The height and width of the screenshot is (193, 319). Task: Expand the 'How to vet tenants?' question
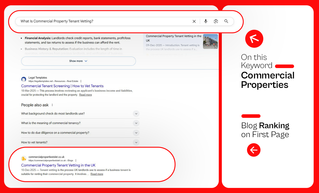coord(136,142)
